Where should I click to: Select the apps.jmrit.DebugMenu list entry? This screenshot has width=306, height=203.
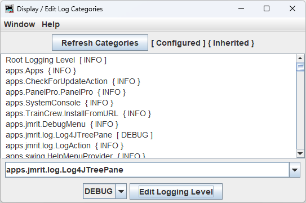(x=149, y=124)
